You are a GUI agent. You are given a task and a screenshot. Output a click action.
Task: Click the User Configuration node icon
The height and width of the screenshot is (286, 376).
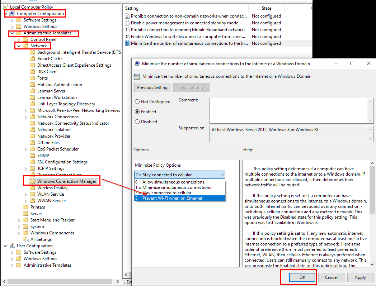12,246
